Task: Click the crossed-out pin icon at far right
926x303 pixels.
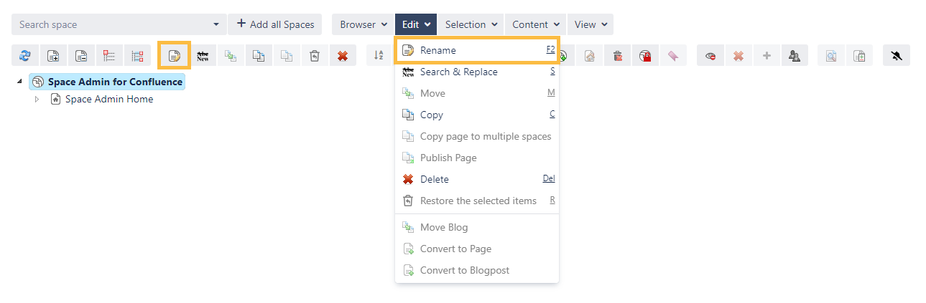Action: [x=896, y=56]
